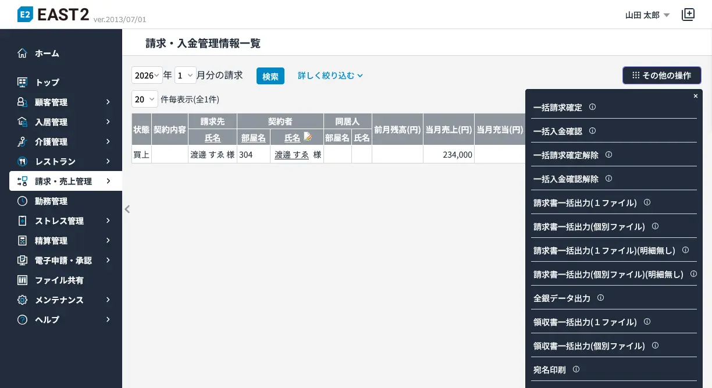
Task: Click the 勤務管理 clock icon
Action: (22, 201)
